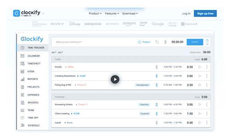Click the Time Off clock icon
The image size is (228, 137).
(x=22, y=118)
